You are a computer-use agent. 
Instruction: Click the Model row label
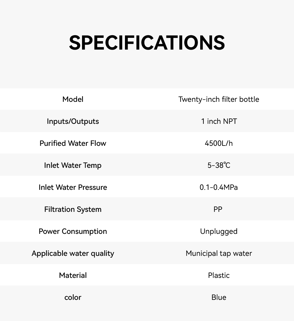point(73,99)
